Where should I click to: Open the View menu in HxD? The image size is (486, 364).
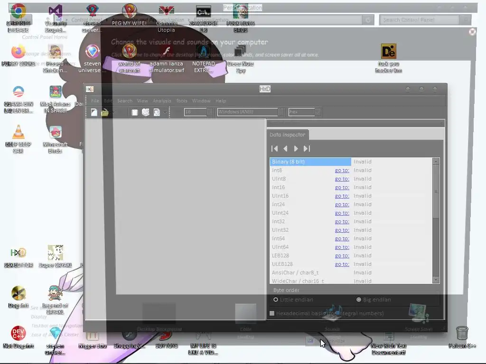pyautogui.click(x=142, y=101)
